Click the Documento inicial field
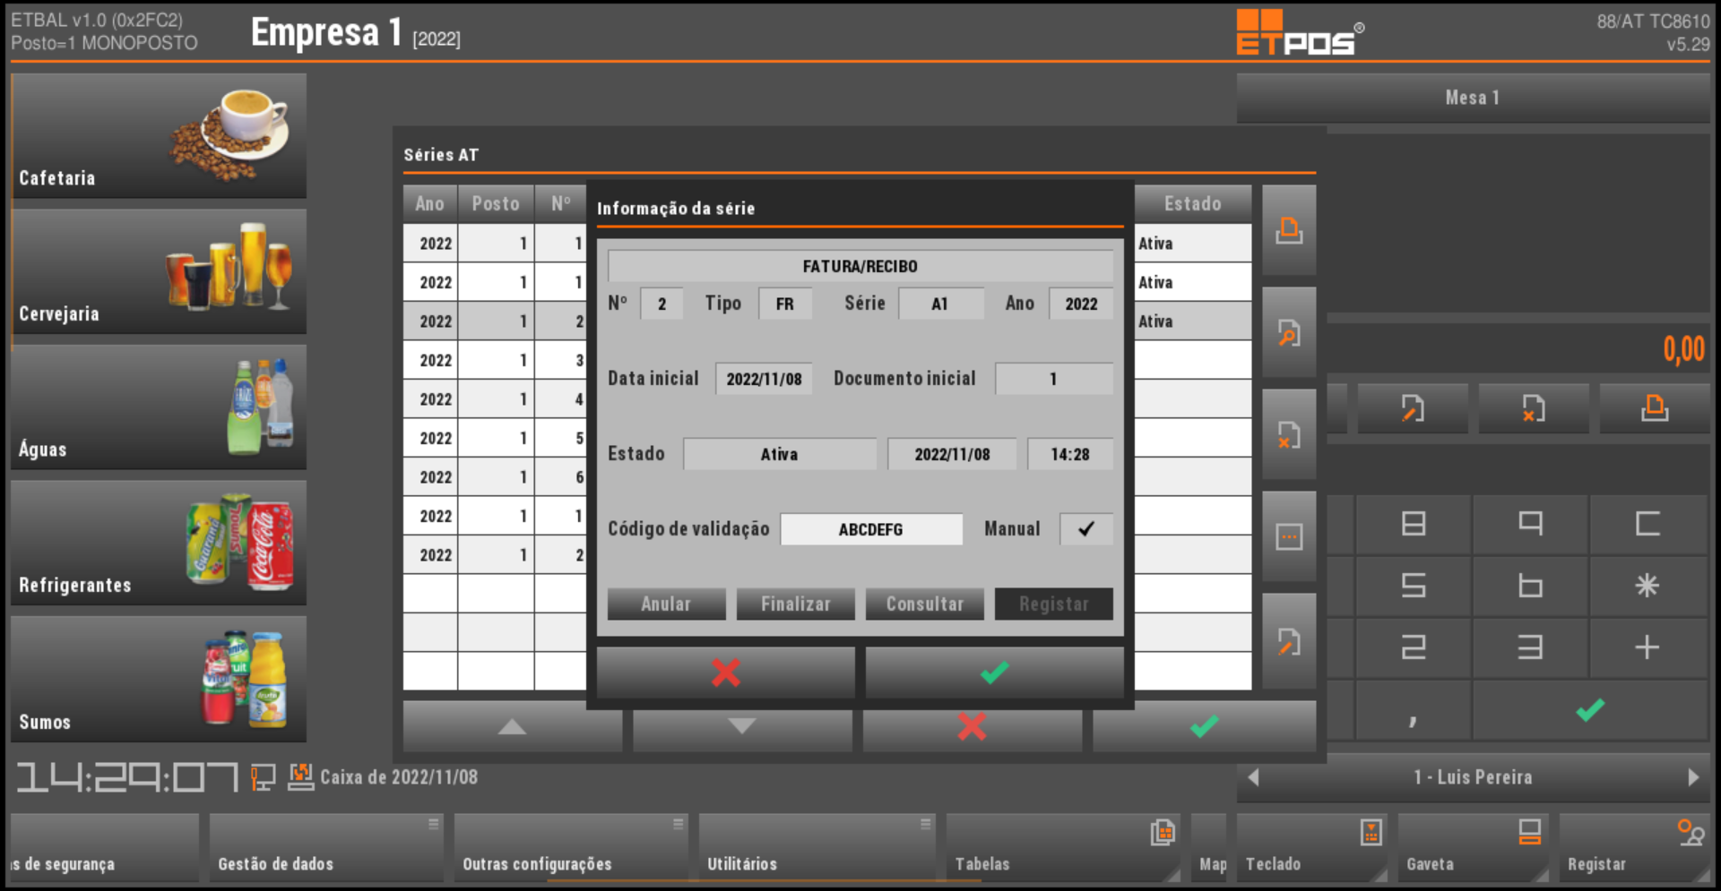Screen dimensions: 1721x891 tap(1053, 379)
